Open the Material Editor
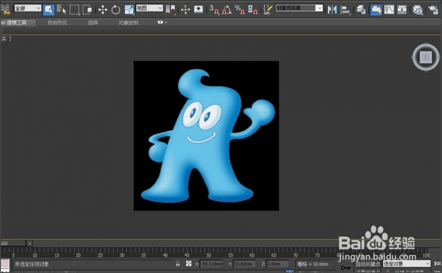The height and width of the screenshot is (273, 442). point(417,10)
